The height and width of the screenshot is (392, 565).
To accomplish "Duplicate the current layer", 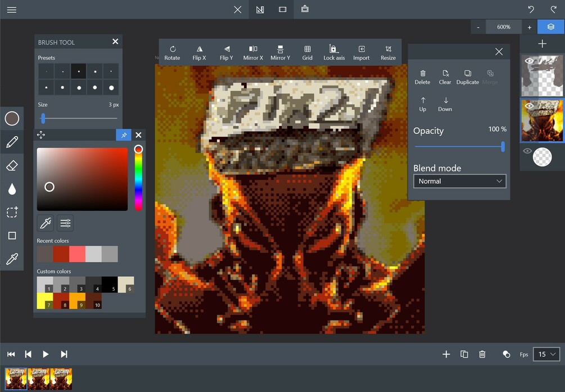I will pos(467,77).
